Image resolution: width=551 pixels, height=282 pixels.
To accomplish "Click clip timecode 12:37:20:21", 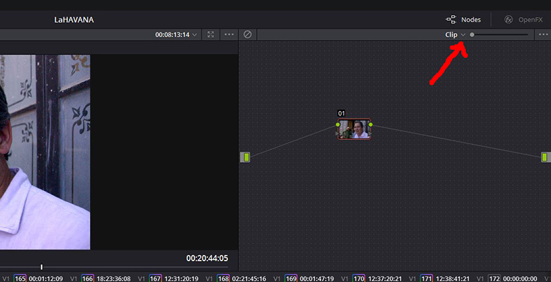I will point(385,279).
